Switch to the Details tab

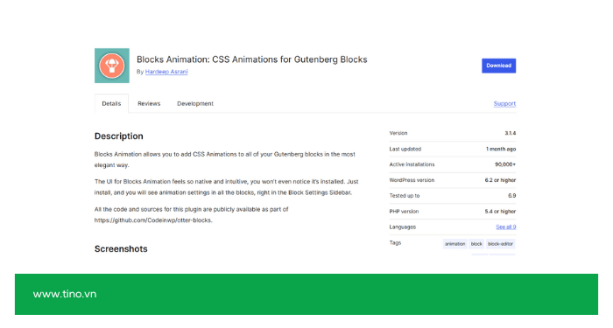[x=111, y=103]
